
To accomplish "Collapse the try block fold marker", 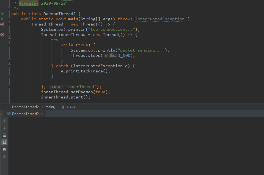I will click(9, 40).
